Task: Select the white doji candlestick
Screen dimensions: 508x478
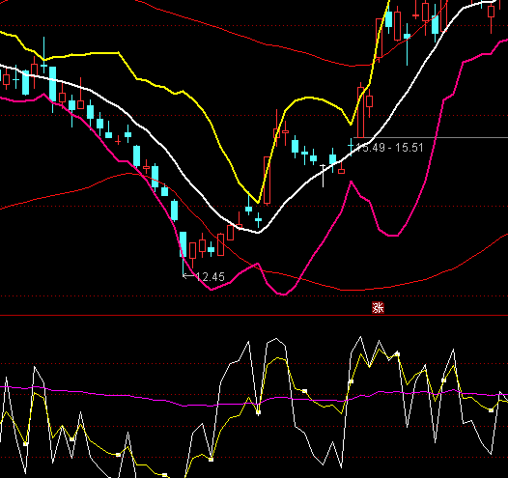Action: point(323,176)
